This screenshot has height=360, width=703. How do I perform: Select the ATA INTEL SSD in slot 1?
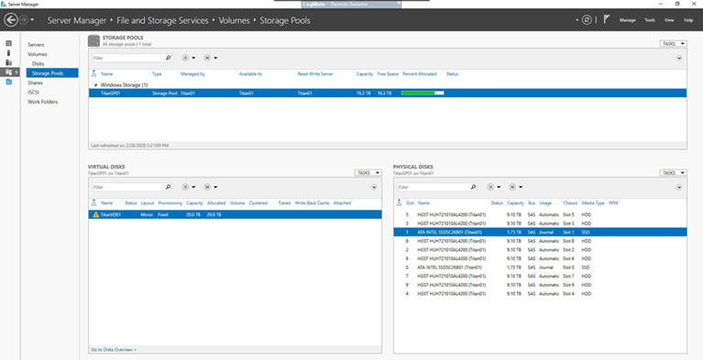click(x=540, y=233)
